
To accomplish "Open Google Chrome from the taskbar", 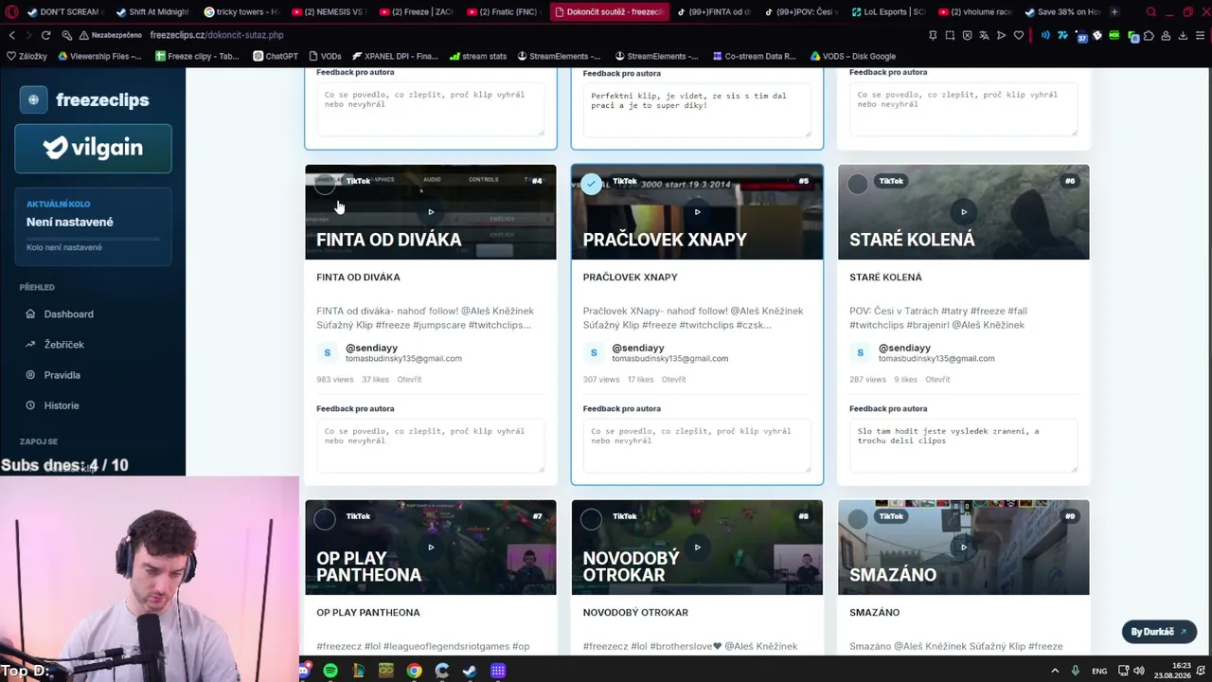I will pyautogui.click(x=414, y=671).
